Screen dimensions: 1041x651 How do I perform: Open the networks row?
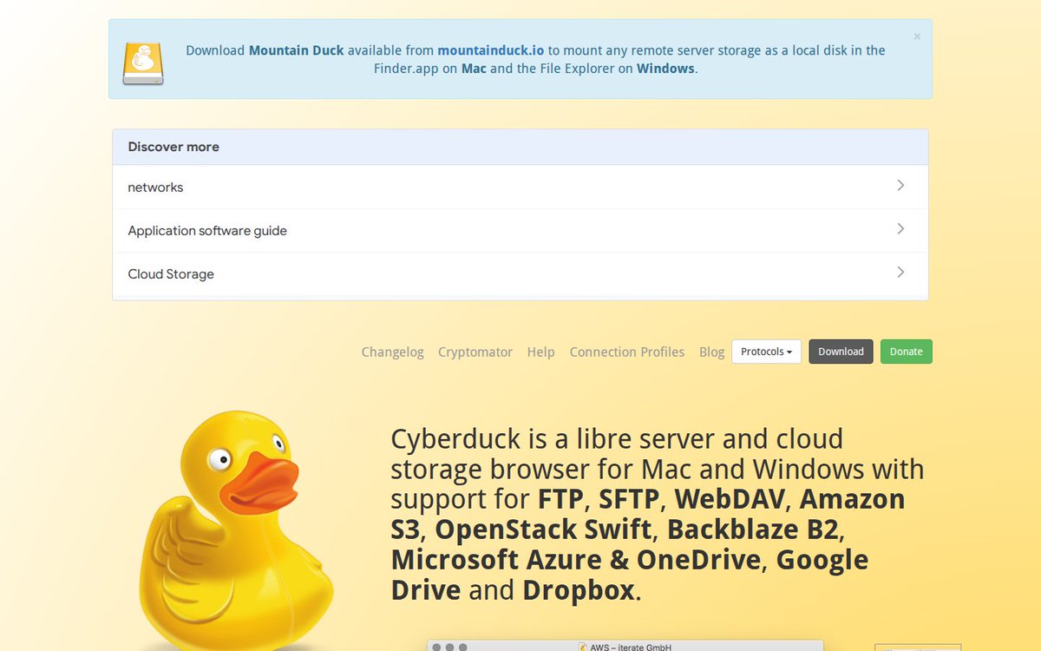click(520, 187)
